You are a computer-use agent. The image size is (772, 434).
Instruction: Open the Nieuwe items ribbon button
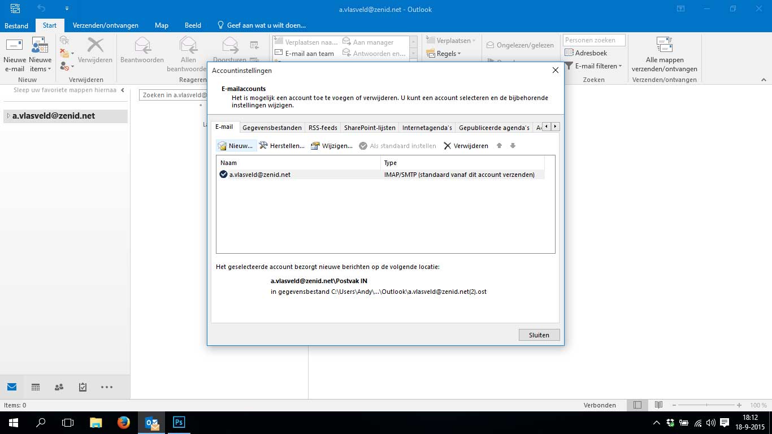tap(40, 55)
